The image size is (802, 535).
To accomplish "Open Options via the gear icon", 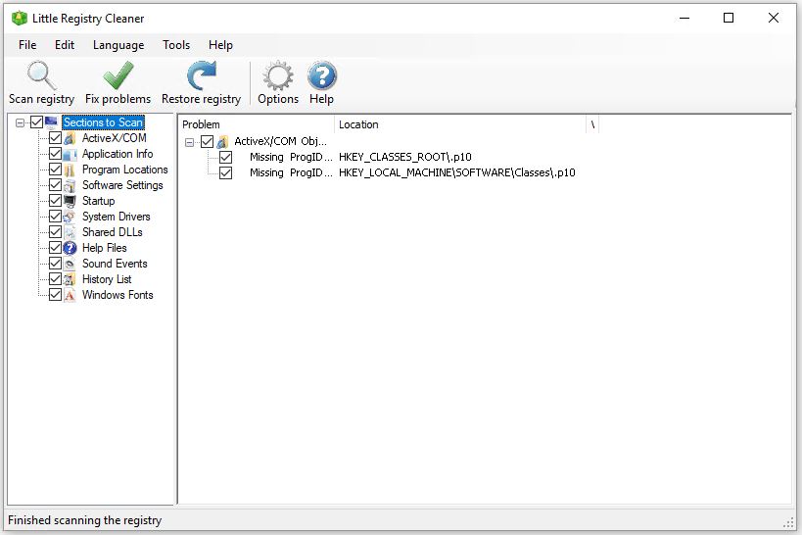I will [278, 75].
